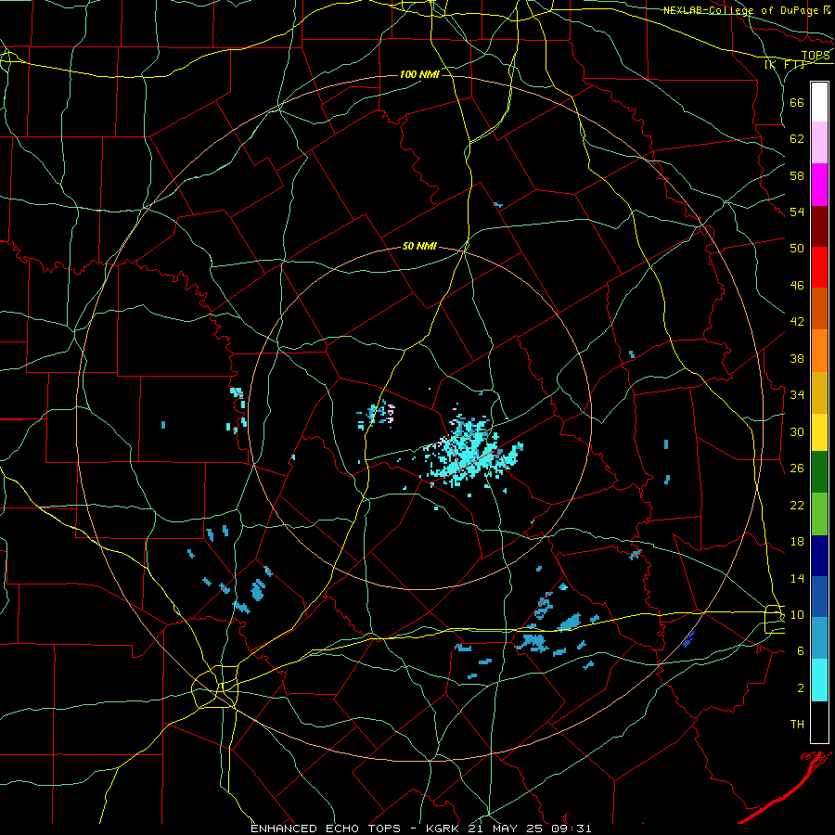This screenshot has width=835, height=835.
Task: Click the legend value "42"
Action: click(x=797, y=322)
